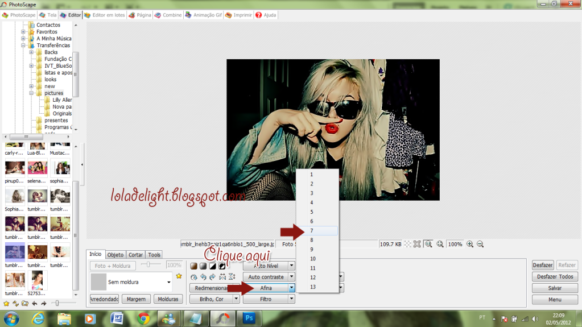Select sharpen level 3 in the list

pyautogui.click(x=317, y=193)
